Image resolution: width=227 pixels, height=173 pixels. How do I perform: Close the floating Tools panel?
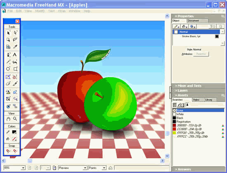17,21
